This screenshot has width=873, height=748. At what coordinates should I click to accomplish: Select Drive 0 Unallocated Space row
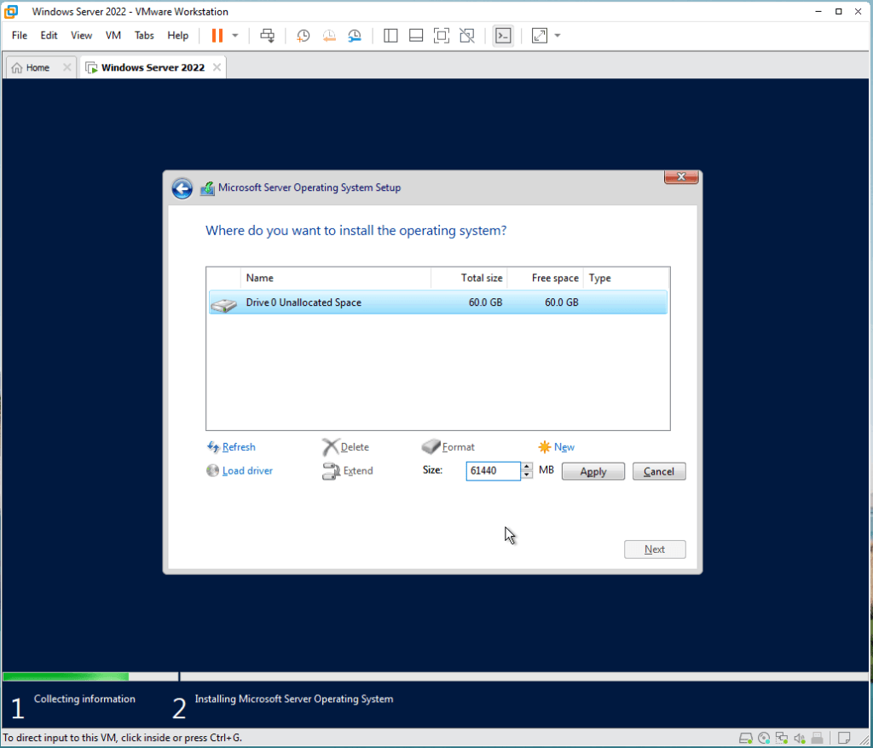[437, 302]
